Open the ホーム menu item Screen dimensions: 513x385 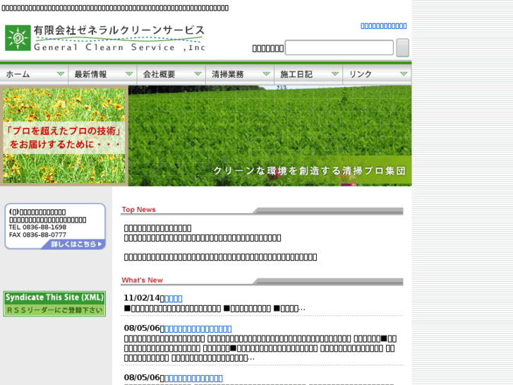(34, 74)
